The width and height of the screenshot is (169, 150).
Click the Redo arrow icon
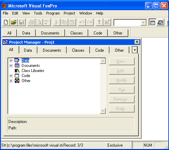coord(90,22)
